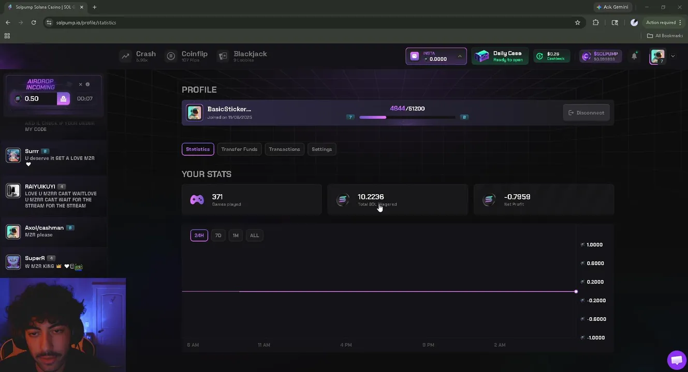Open the live support chat bubble
Viewport: 688px width, 372px height.
(x=676, y=360)
